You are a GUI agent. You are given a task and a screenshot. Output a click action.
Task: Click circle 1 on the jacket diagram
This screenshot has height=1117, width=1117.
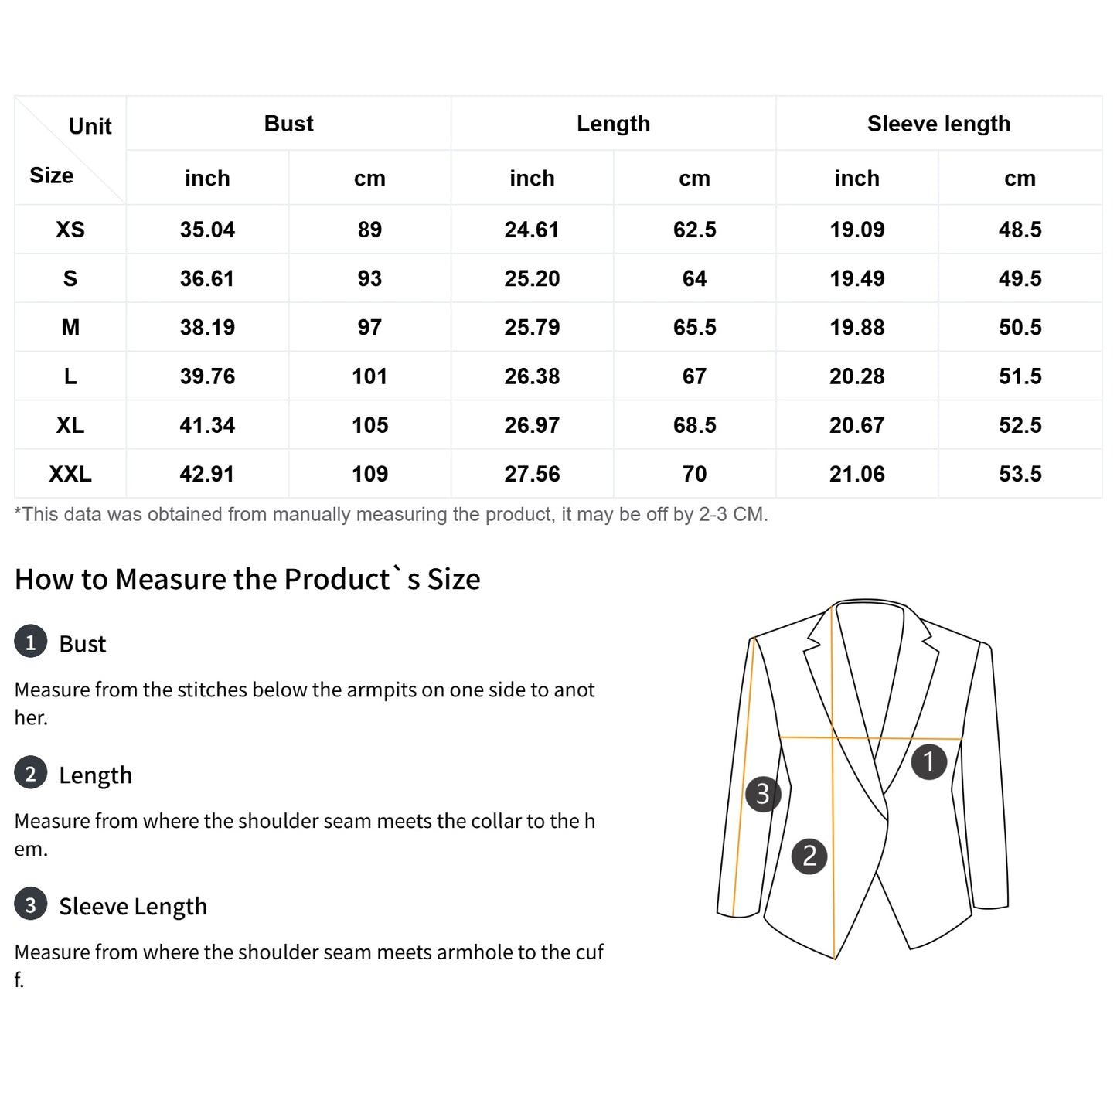click(928, 761)
